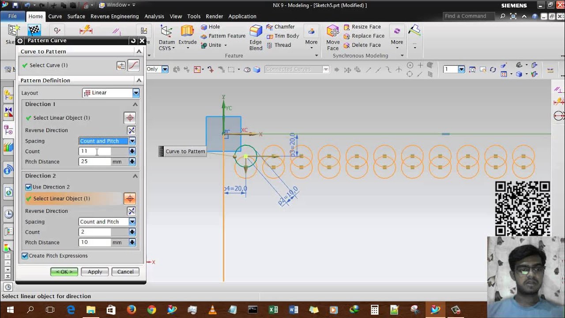This screenshot has height=318, width=565.
Task: Click Direction 2 Pitch Distance input field
Action: coord(94,242)
